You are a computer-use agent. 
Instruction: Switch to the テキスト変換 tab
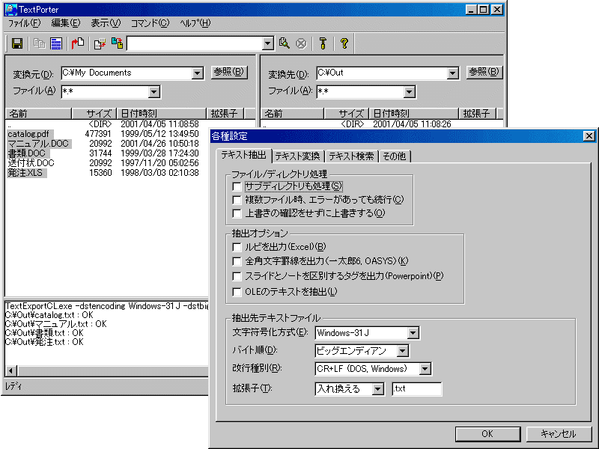(x=297, y=156)
